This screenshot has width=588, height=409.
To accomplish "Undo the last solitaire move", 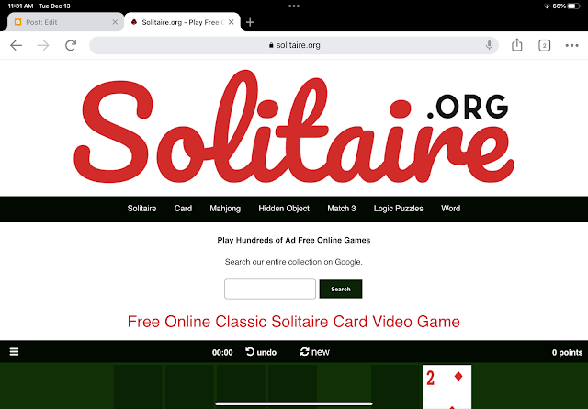I will pos(261,352).
